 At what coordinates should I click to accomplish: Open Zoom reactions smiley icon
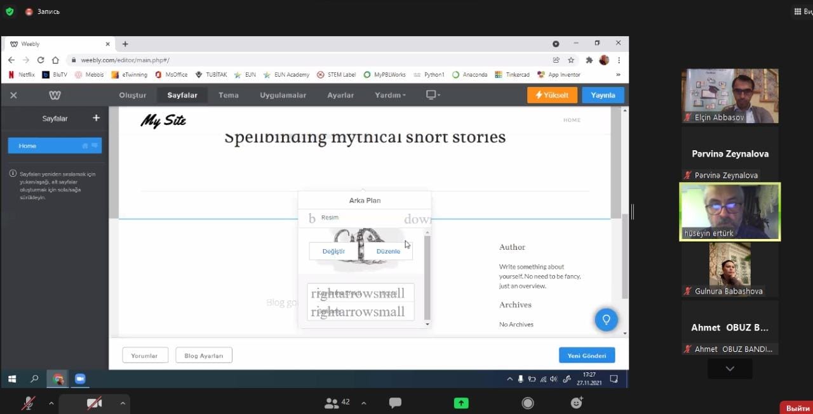(x=577, y=403)
